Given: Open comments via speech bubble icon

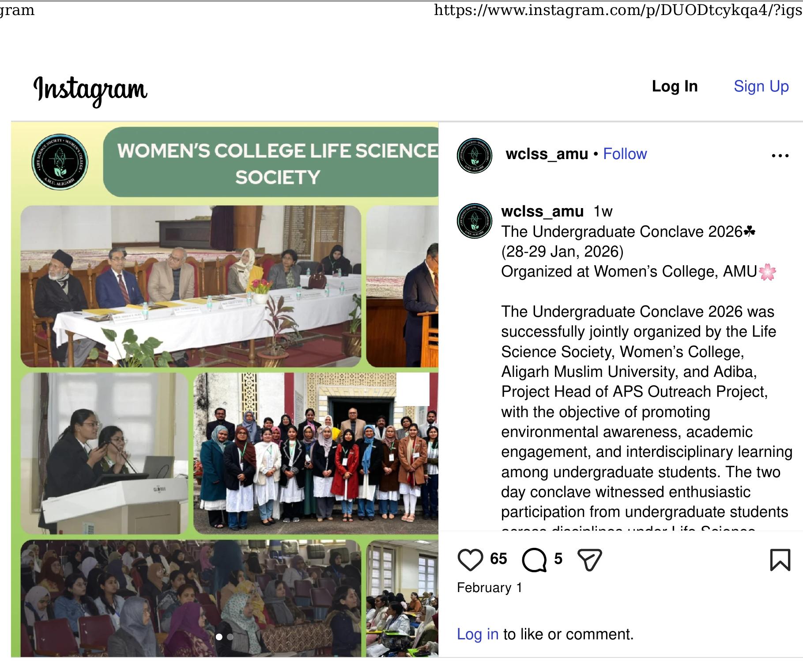Looking at the screenshot, I should point(534,560).
